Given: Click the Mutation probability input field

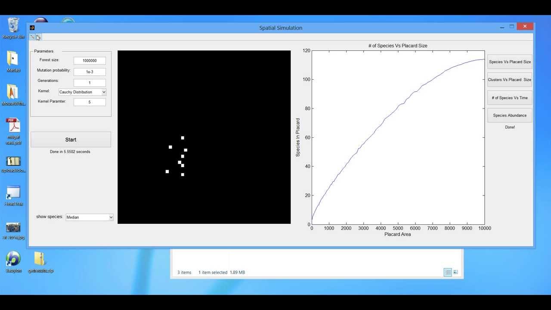Looking at the screenshot, I should click(x=90, y=72).
